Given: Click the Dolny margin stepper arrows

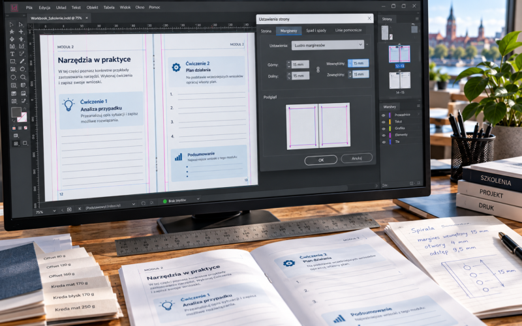Looking at the screenshot, I should click(x=288, y=76).
